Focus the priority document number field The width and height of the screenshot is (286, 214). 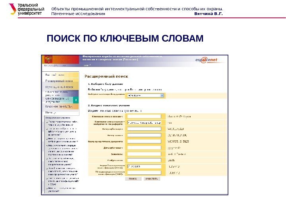click(x=144, y=141)
